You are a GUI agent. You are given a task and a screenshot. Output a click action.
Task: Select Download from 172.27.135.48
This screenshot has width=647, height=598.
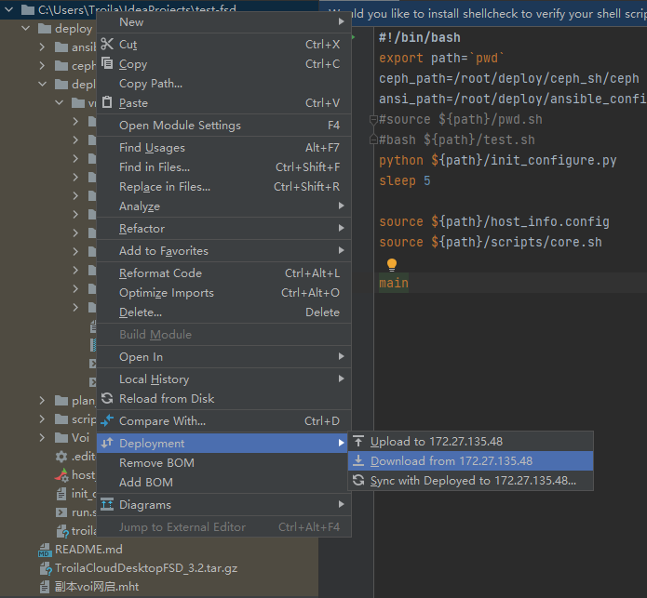pyautogui.click(x=452, y=461)
